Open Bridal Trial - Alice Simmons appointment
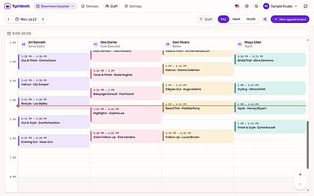 [x=270, y=60]
